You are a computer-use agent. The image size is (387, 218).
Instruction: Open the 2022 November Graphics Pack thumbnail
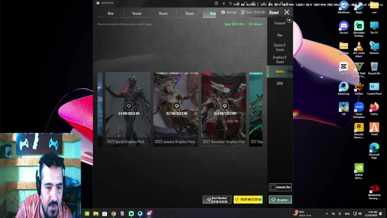(224, 109)
